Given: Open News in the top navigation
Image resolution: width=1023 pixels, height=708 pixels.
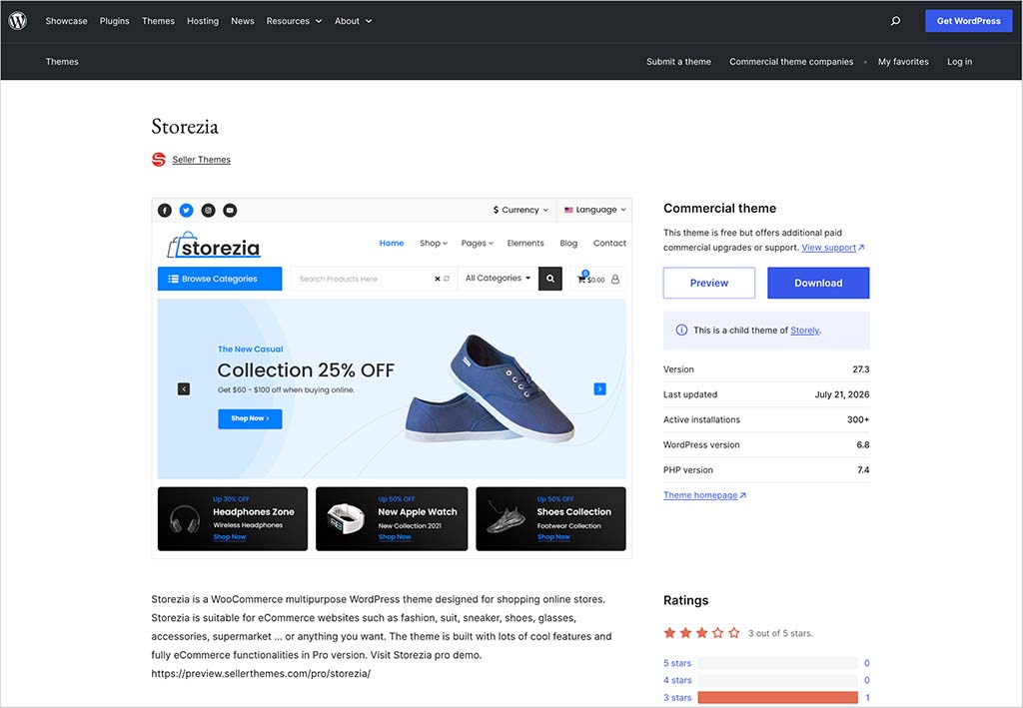Looking at the screenshot, I should [243, 21].
